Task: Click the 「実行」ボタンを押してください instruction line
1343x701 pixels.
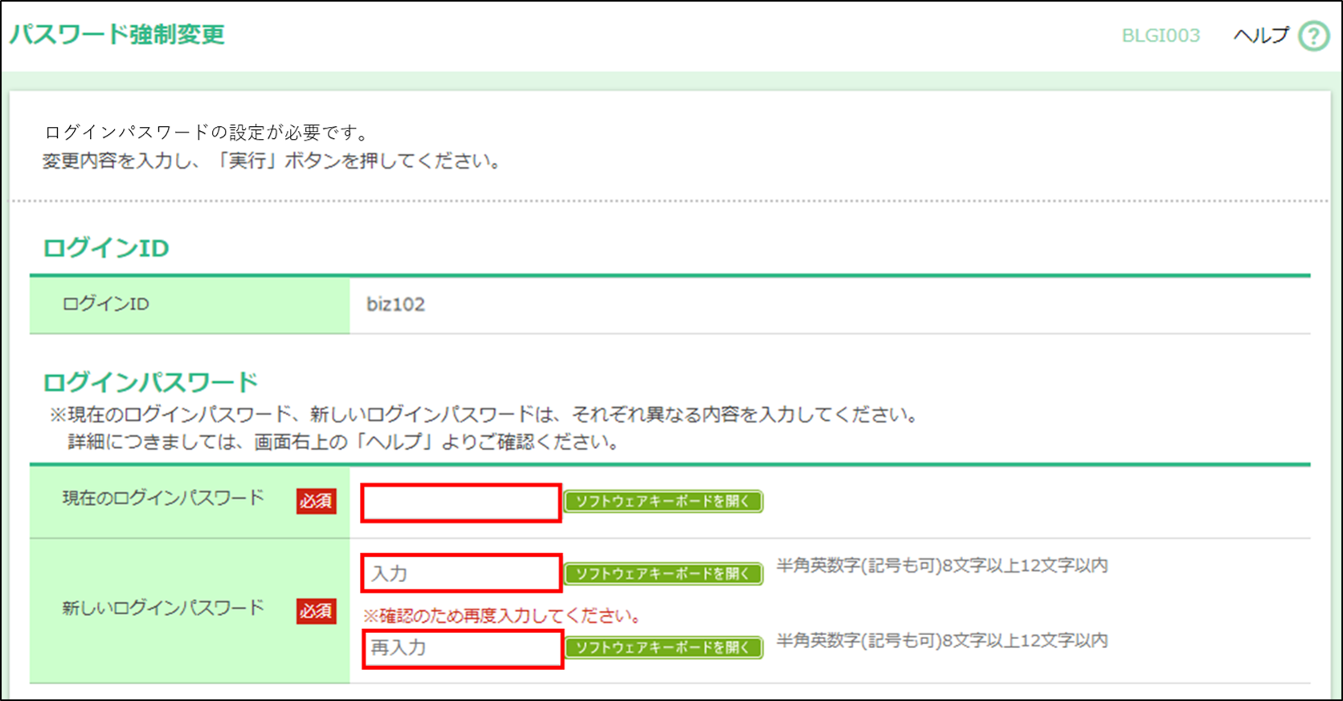Action: (x=273, y=161)
